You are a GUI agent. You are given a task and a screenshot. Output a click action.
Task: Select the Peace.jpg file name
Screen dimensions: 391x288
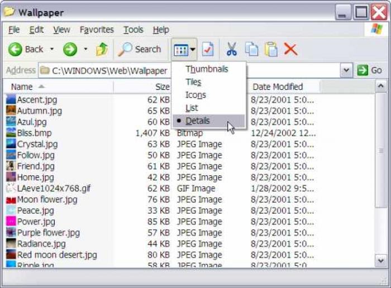pos(35,210)
